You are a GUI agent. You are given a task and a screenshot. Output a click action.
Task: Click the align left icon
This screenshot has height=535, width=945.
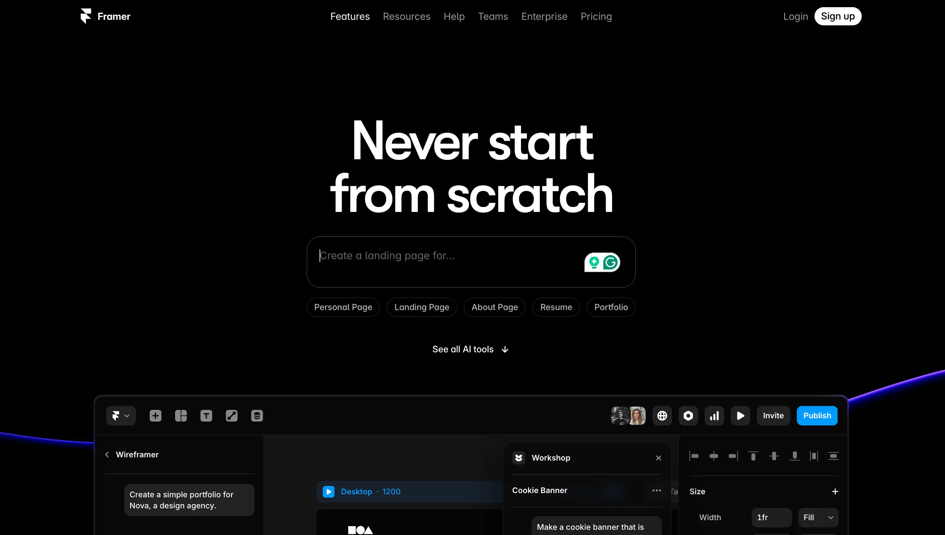[x=694, y=456]
